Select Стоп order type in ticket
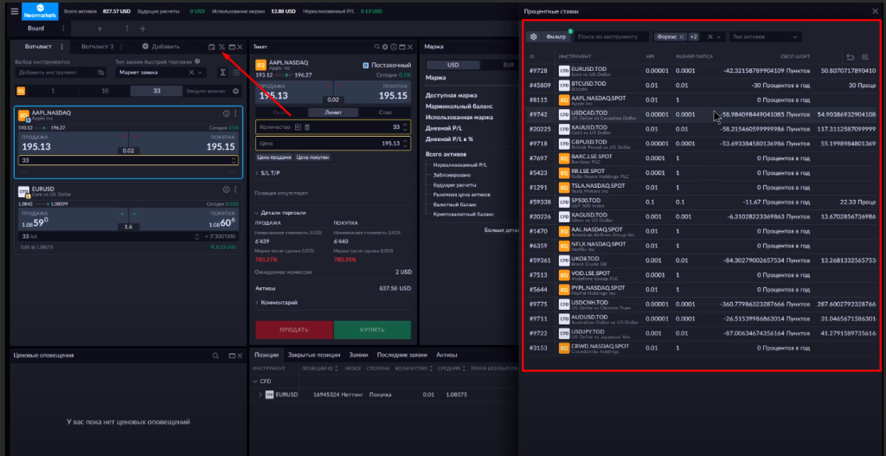This screenshot has height=456, width=886. coord(385,112)
